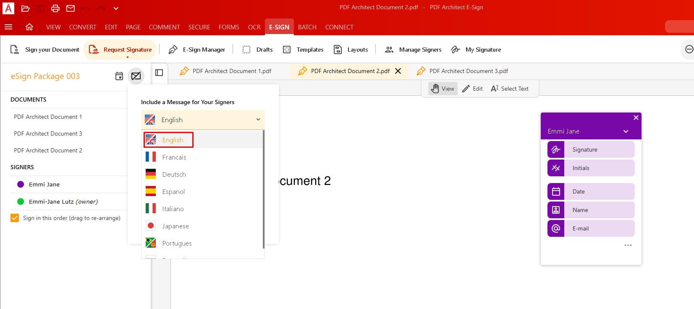Close PDF Architect Document 2.pdf tab

point(398,71)
